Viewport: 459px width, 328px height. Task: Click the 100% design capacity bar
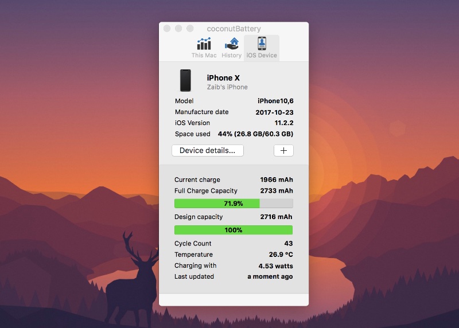click(234, 230)
